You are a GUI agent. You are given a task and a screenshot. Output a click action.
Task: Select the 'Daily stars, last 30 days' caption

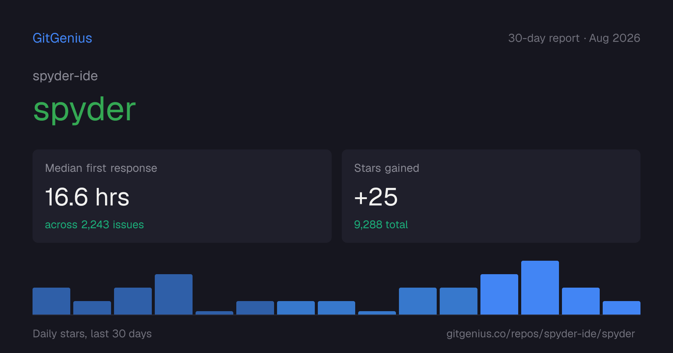pyautogui.click(x=92, y=334)
